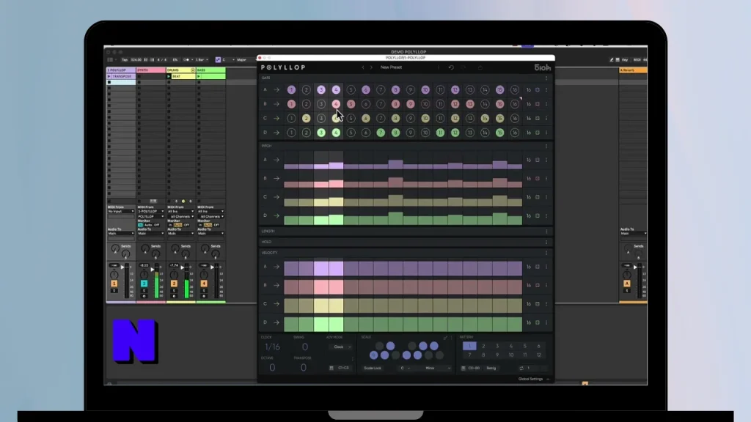Click the expand icon in Scale section
Screen dimensions: 751x422
point(445,337)
